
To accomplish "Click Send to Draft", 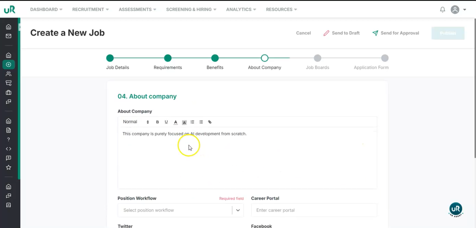I will pos(341,33).
